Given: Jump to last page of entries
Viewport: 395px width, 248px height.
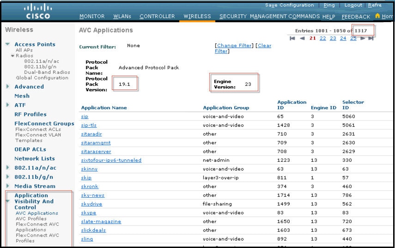Looking at the screenshot, I should (x=371, y=38).
